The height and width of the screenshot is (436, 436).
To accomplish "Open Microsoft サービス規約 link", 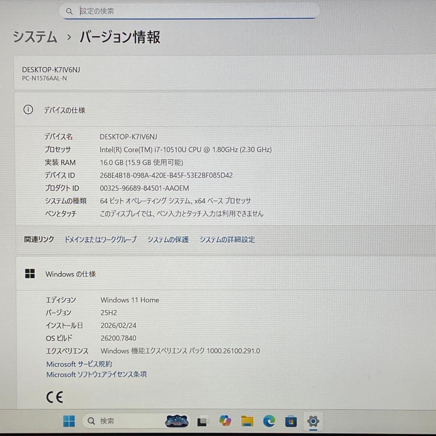I will 79,364.
